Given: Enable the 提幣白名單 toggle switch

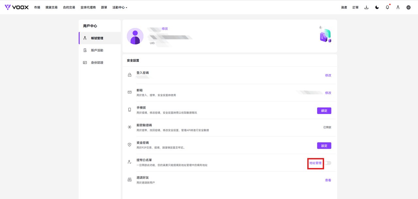Looking at the screenshot, I should 328,163.
